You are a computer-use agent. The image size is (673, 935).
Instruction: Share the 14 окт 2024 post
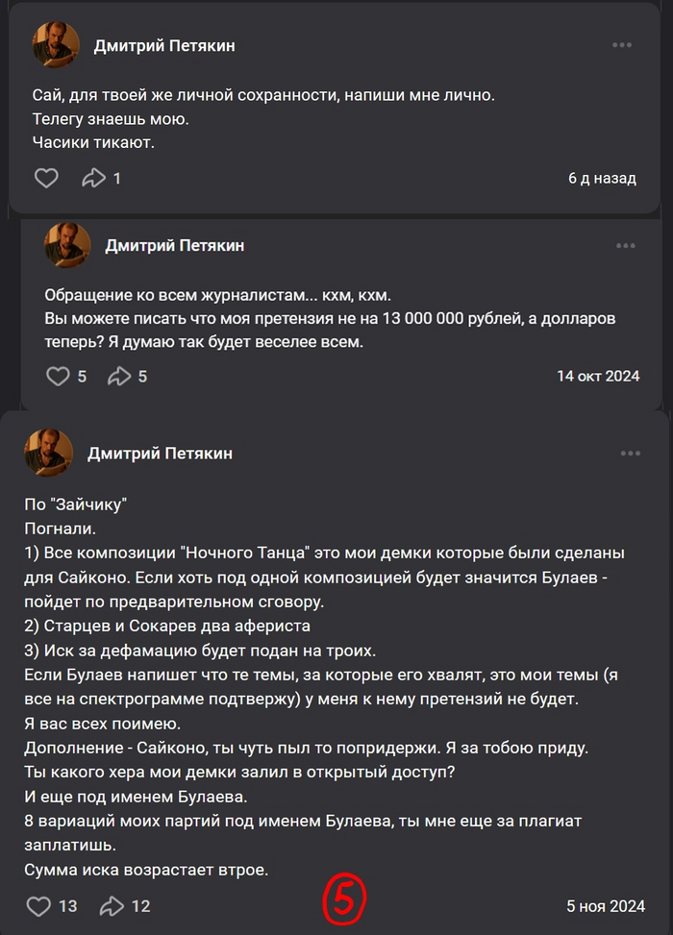119,376
